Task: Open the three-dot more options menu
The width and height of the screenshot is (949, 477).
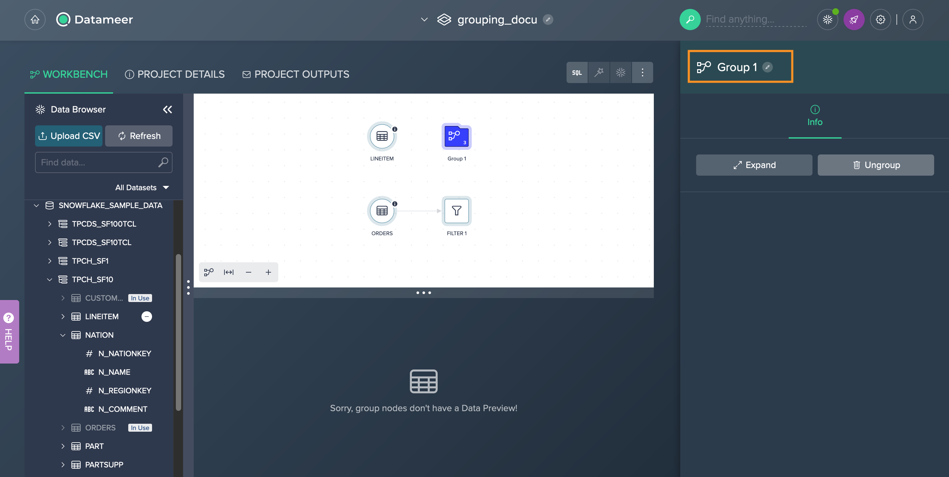Action: (642, 73)
